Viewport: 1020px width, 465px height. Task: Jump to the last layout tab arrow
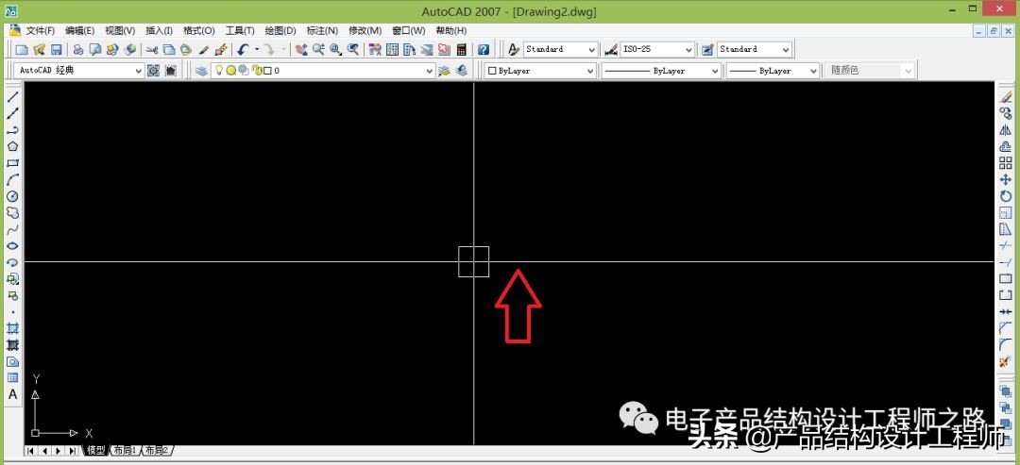72,450
